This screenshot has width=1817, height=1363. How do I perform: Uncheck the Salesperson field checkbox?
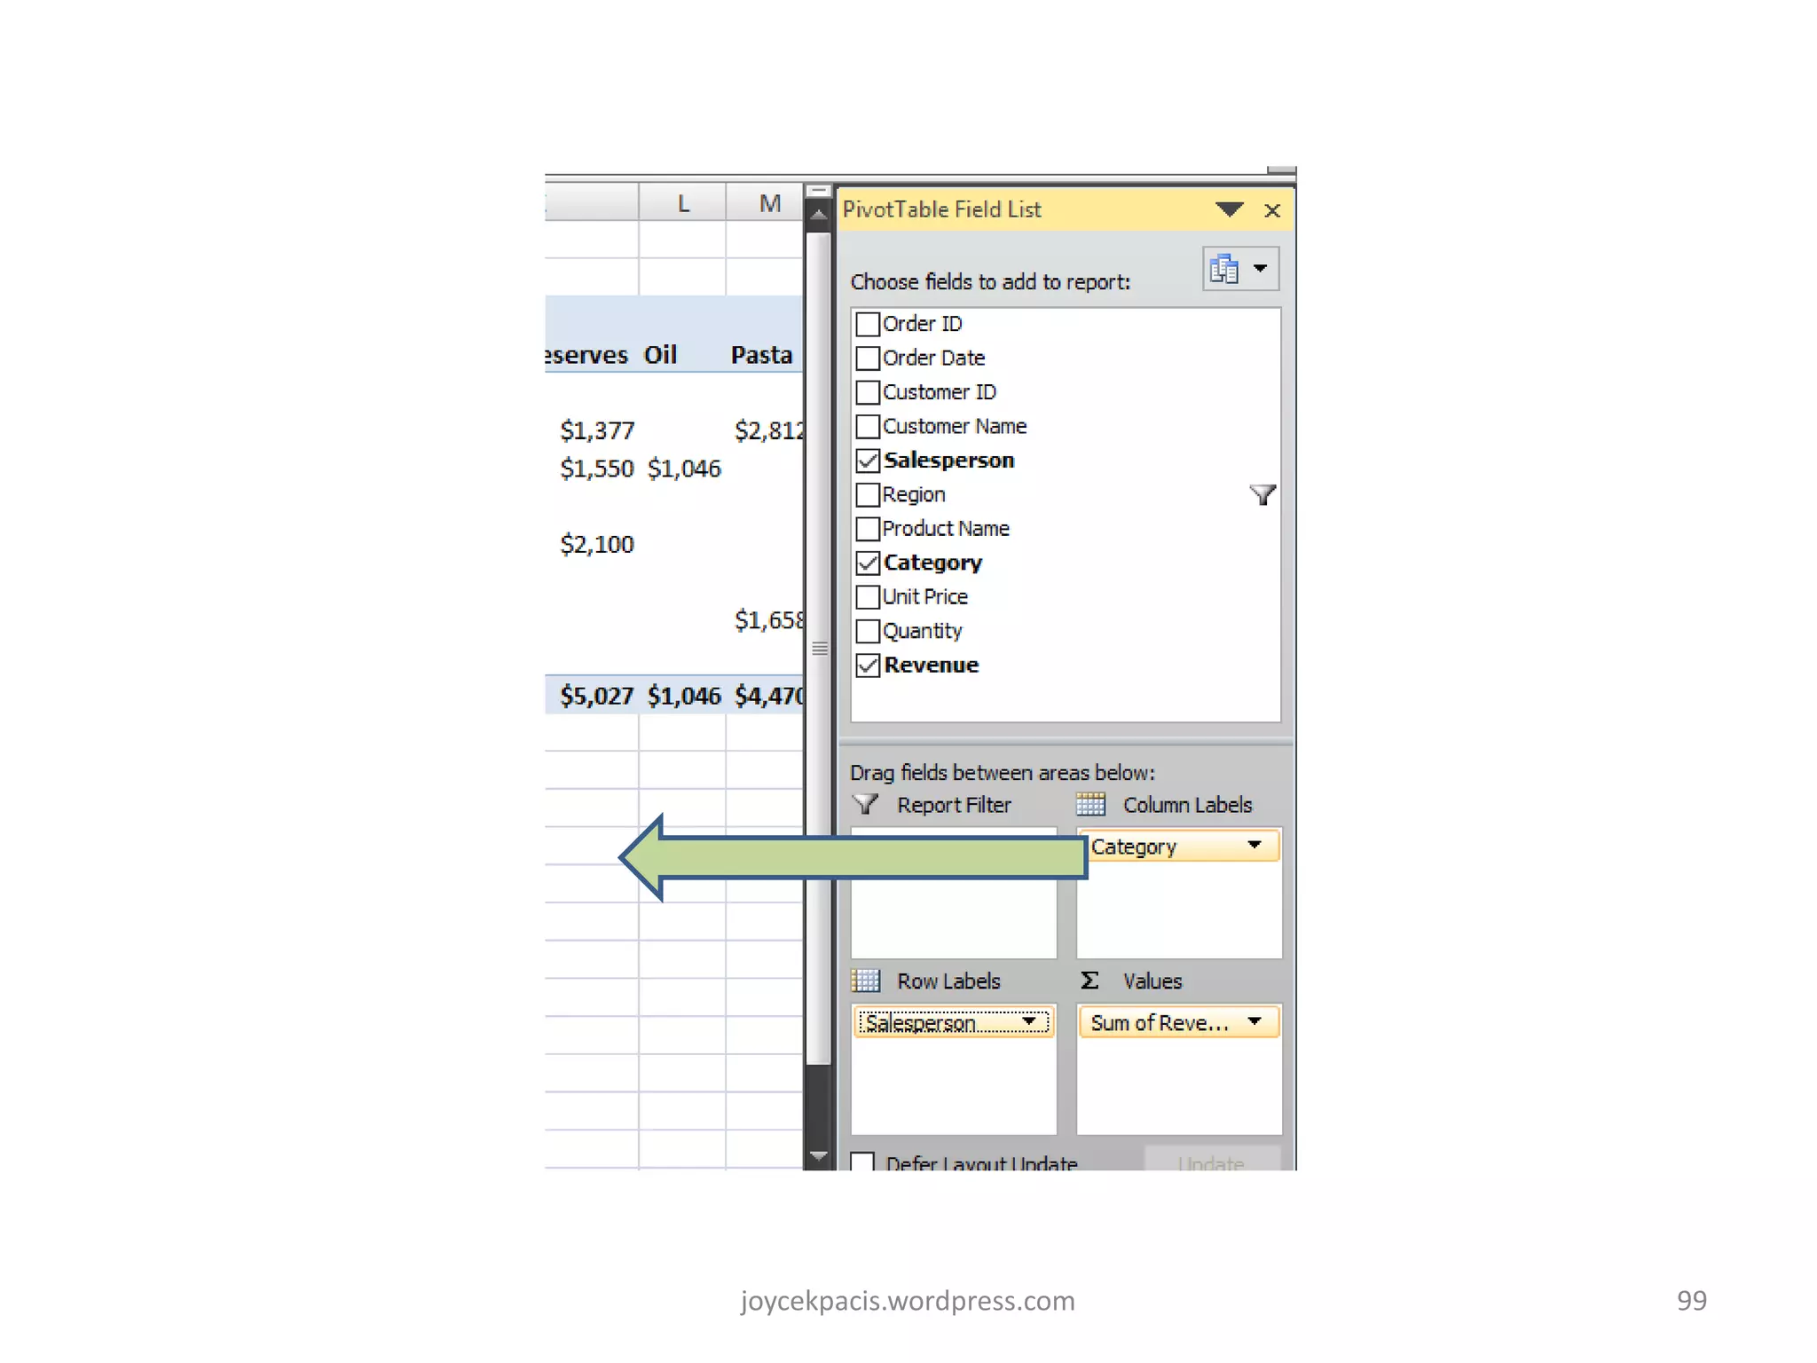[868, 461]
